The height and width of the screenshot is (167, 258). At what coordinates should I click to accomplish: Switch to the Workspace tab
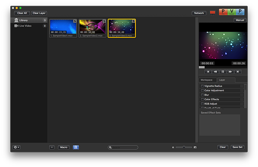(207, 80)
